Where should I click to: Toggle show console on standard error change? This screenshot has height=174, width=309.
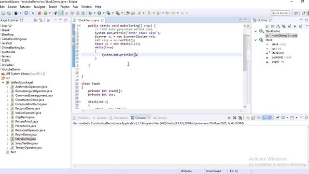tap(270, 118)
